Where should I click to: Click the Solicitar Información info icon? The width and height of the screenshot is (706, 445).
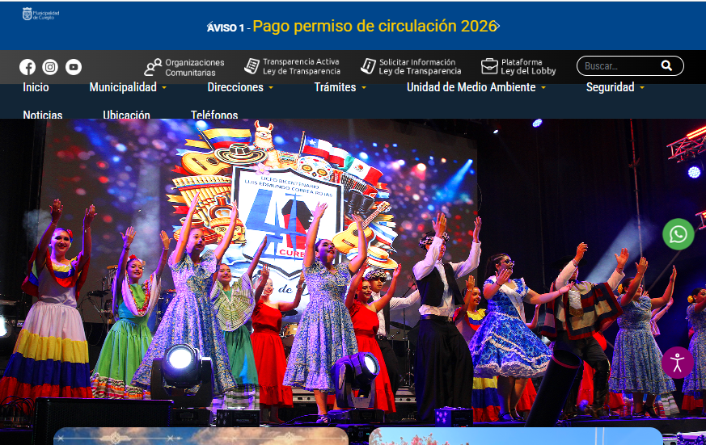pyautogui.click(x=368, y=66)
